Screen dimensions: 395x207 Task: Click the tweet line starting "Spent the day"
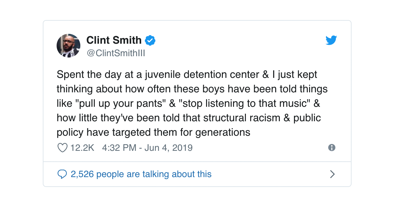(187, 75)
